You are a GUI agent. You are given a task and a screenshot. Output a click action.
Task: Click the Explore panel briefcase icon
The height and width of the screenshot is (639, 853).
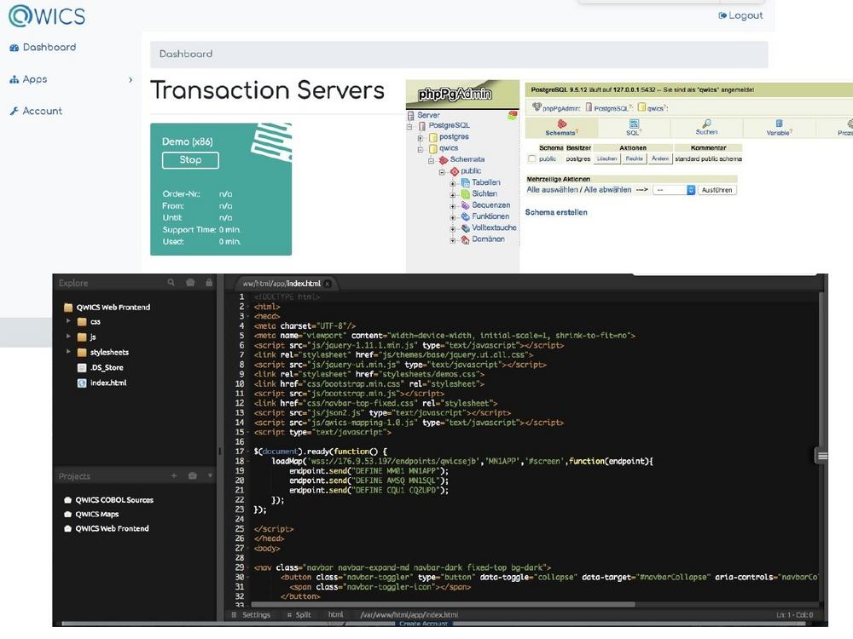(190, 283)
